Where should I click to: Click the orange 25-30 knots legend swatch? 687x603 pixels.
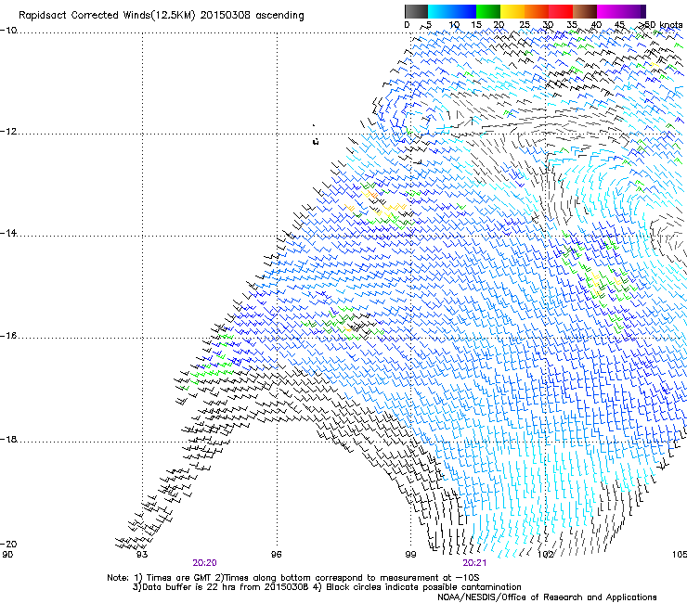537,11
